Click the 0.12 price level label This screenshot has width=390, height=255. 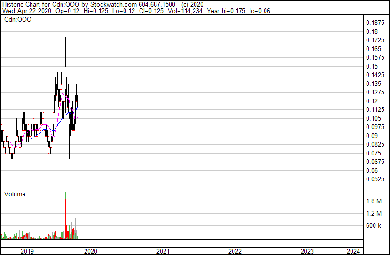pyautogui.click(x=372, y=101)
